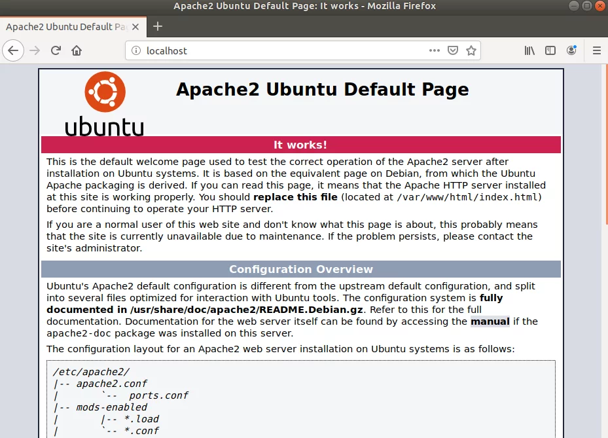Click the /usr/share/doc/apache2/README.Debian.gz path

tap(247, 310)
